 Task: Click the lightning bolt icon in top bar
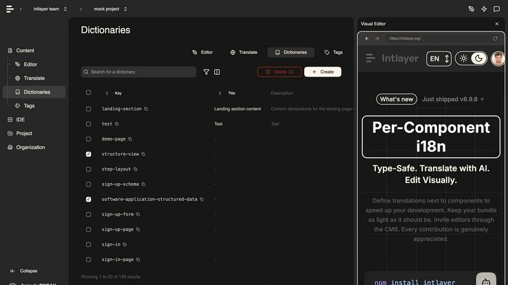click(484, 9)
